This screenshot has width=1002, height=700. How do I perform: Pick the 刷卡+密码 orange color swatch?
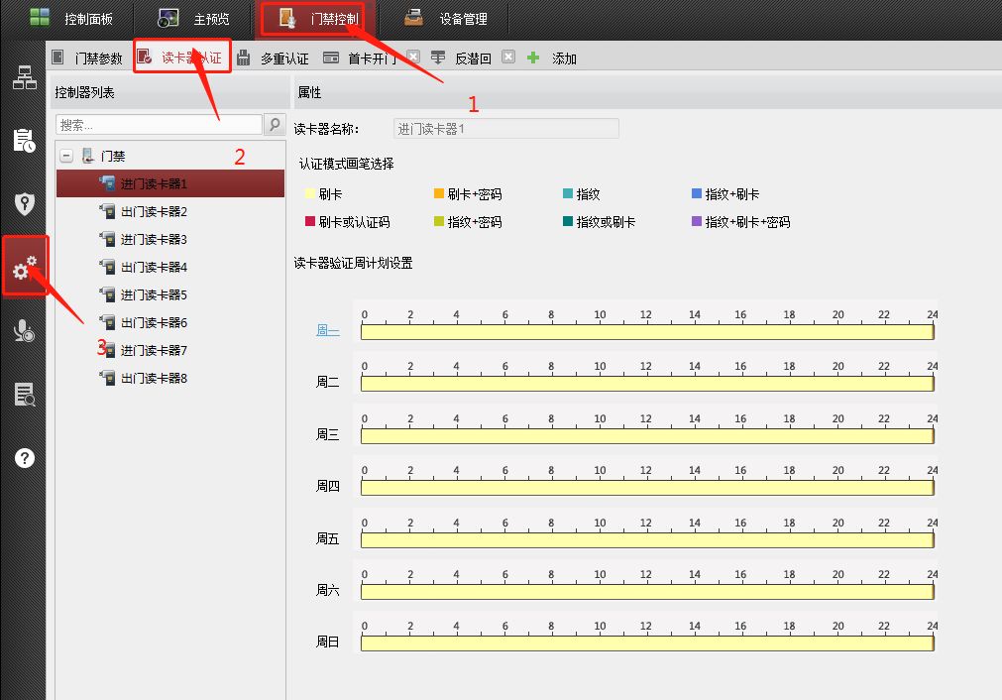[x=439, y=194]
